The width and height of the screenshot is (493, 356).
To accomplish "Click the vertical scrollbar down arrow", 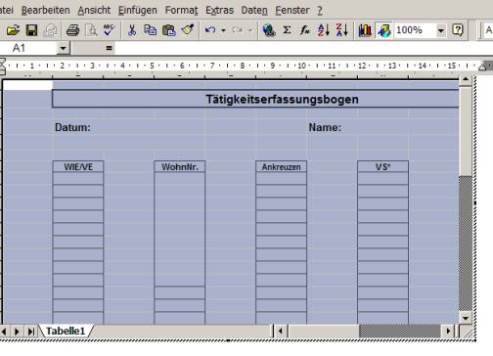I will coord(466,318).
